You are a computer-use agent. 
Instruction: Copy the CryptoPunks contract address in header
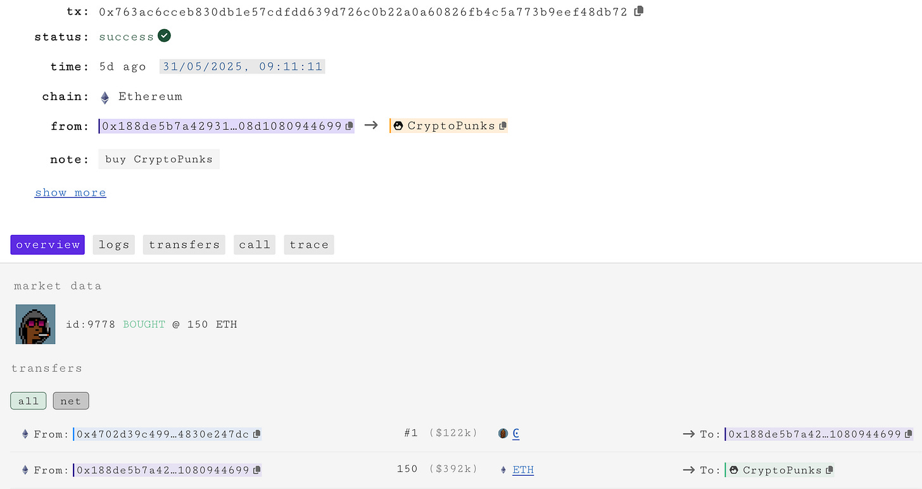click(503, 126)
